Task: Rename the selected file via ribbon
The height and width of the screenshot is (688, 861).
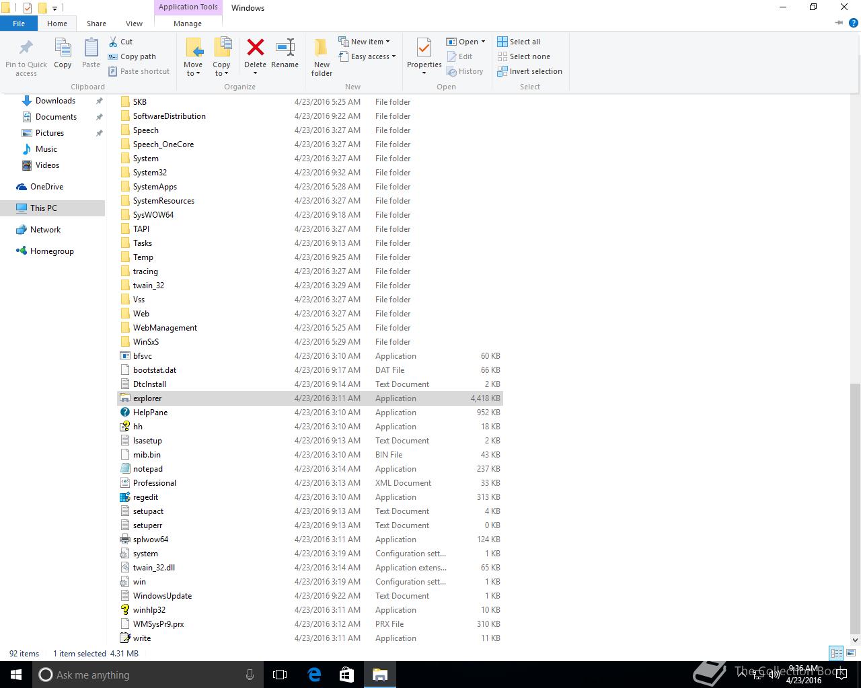Action: point(285,54)
